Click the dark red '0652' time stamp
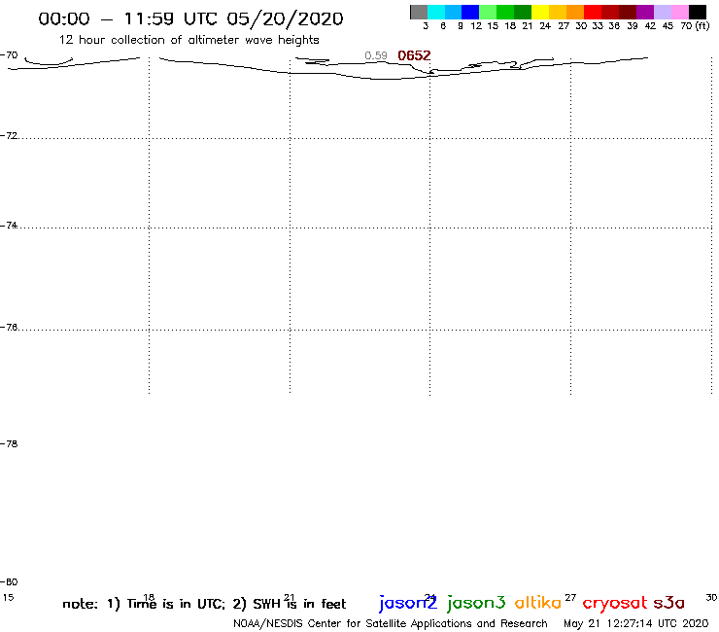719x632 pixels. tap(414, 56)
